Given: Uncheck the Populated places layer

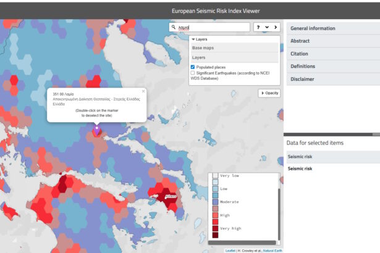Looking at the screenshot, I should pyautogui.click(x=193, y=67).
